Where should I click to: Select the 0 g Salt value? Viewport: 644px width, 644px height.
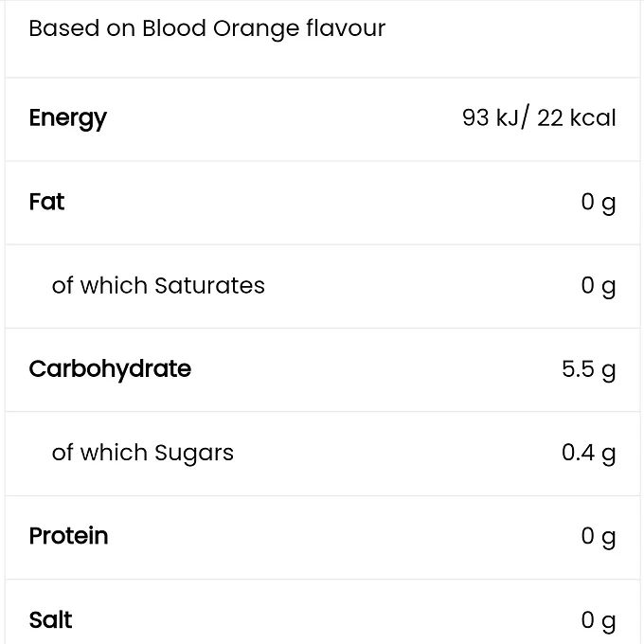coord(599,620)
